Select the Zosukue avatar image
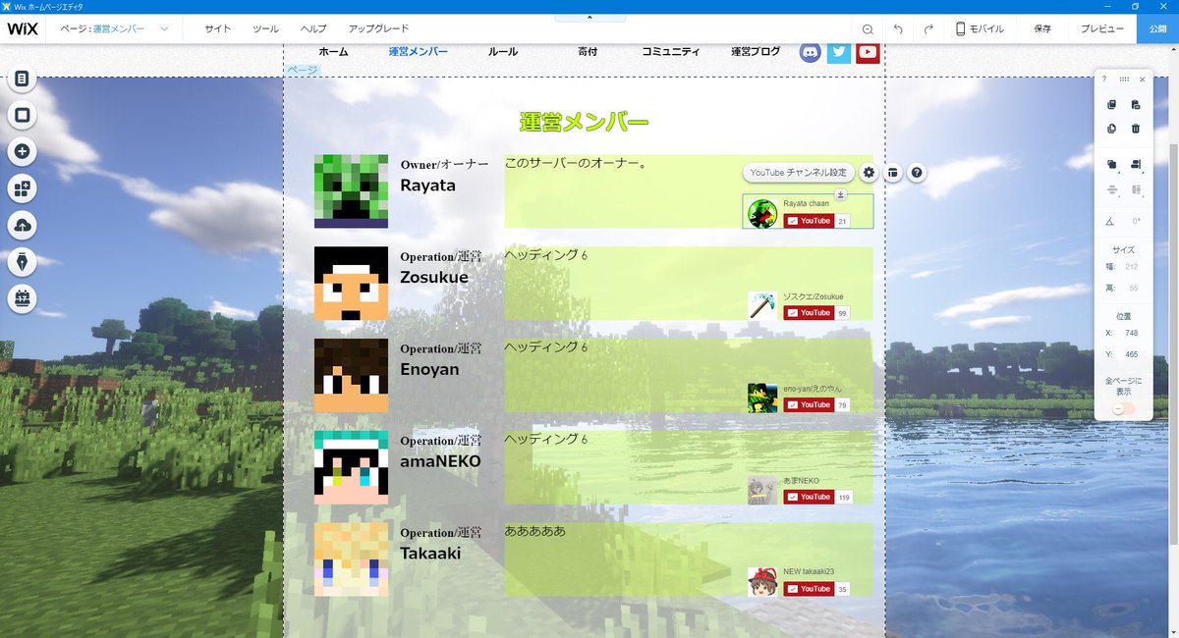Viewport: 1179px width, 638px height. 351,283
